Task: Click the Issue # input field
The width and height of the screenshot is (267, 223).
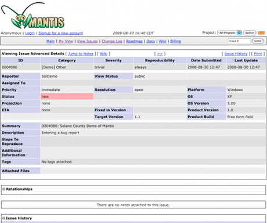Action: pos(239,41)
